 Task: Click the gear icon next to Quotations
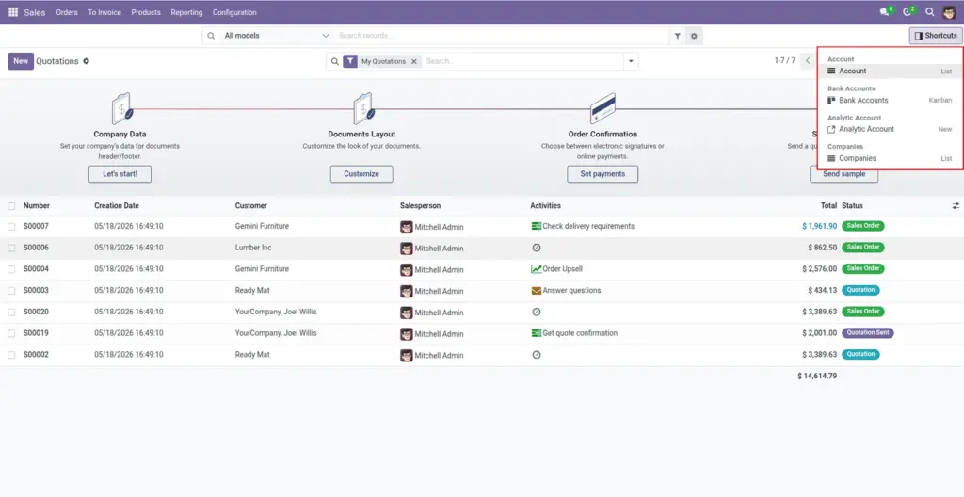pos(86,61)
